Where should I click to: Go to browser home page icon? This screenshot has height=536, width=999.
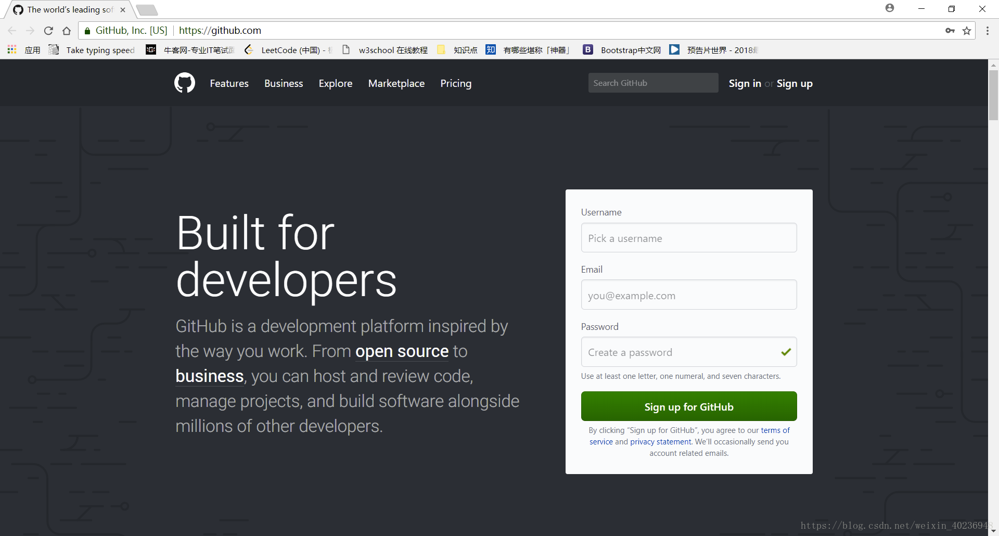point(67,31)
